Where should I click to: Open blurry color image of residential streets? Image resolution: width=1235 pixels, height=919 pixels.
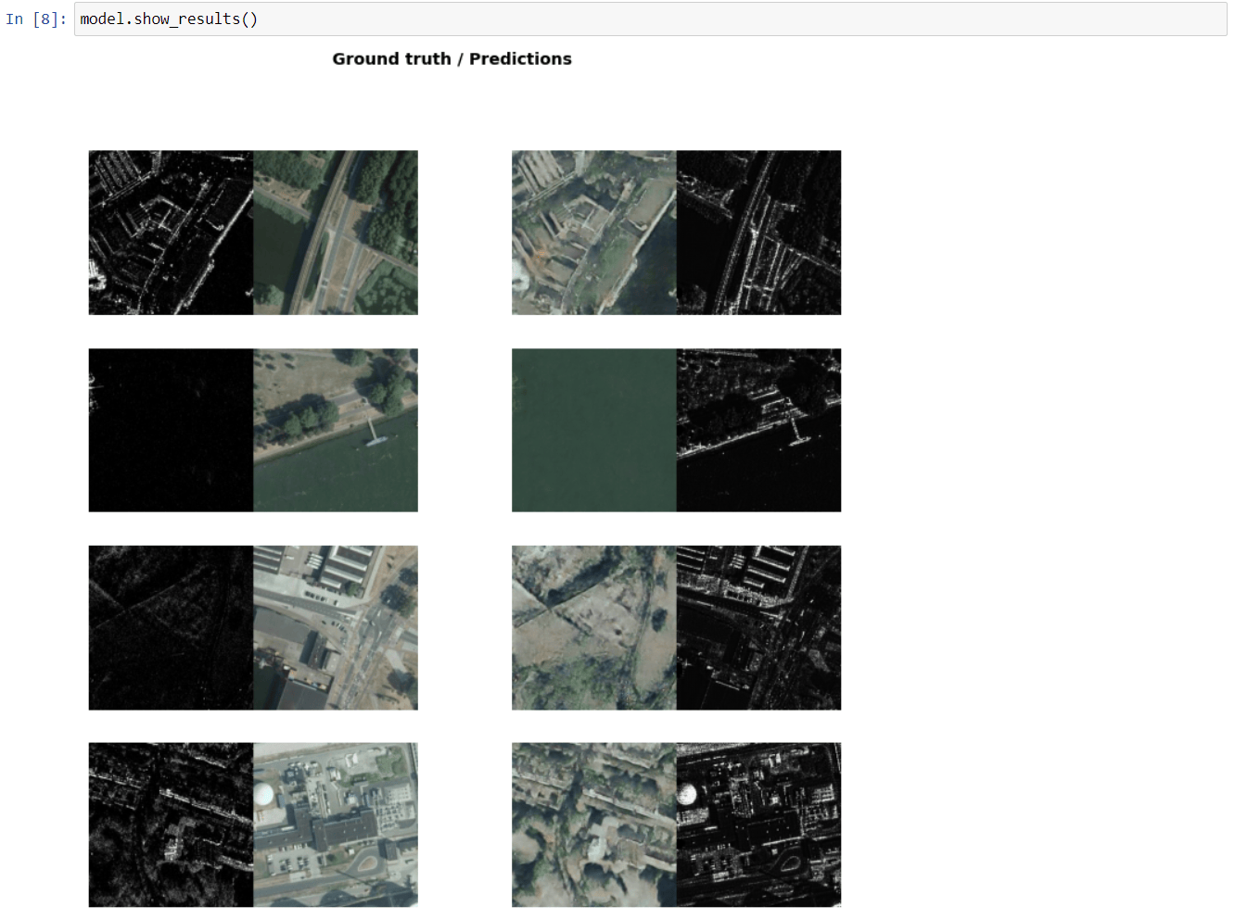point(594,825)
